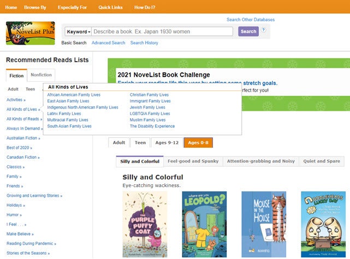The width and height of the screenshot is (350, 259).
Task: Click the purple Search button
Action: coord(248,32)
